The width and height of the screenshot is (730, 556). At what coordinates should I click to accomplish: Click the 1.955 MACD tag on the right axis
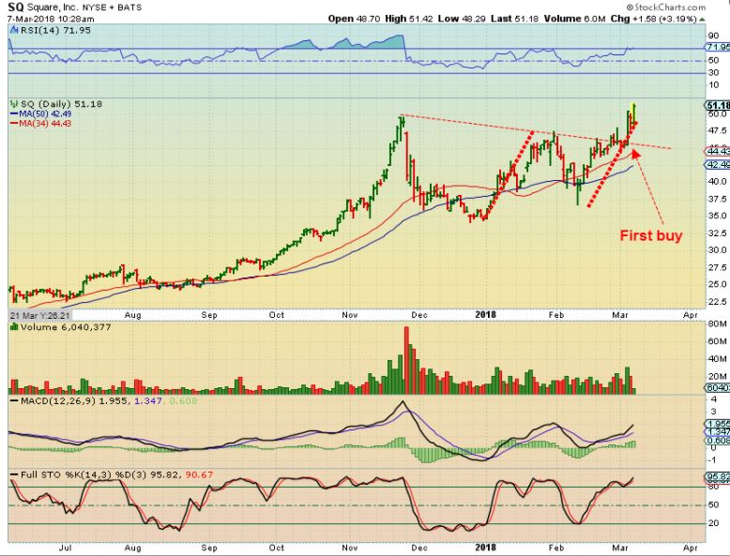(x=718, y=424)
